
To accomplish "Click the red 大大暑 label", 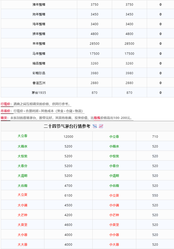I will tap(23, 245).
